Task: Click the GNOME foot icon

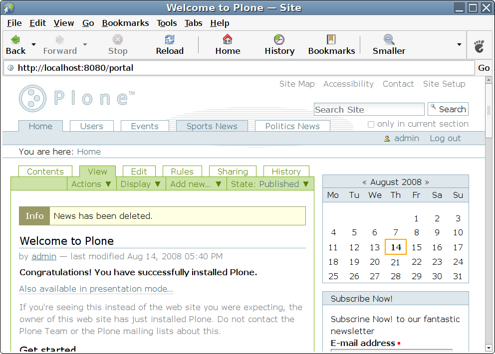Action: (x=479, y=46)
